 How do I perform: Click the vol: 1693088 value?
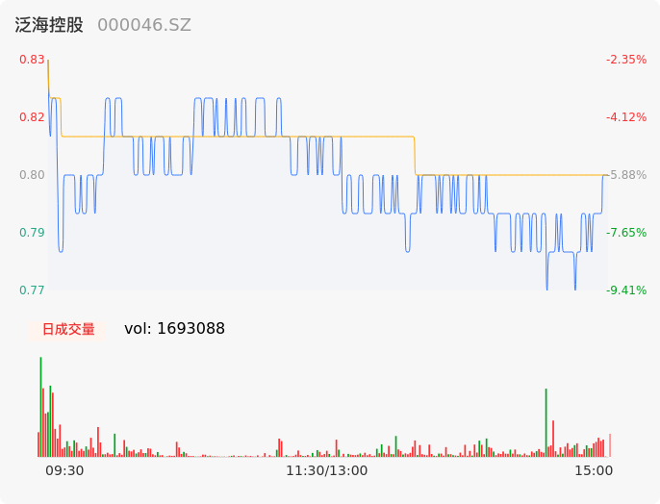coord(174,329)
